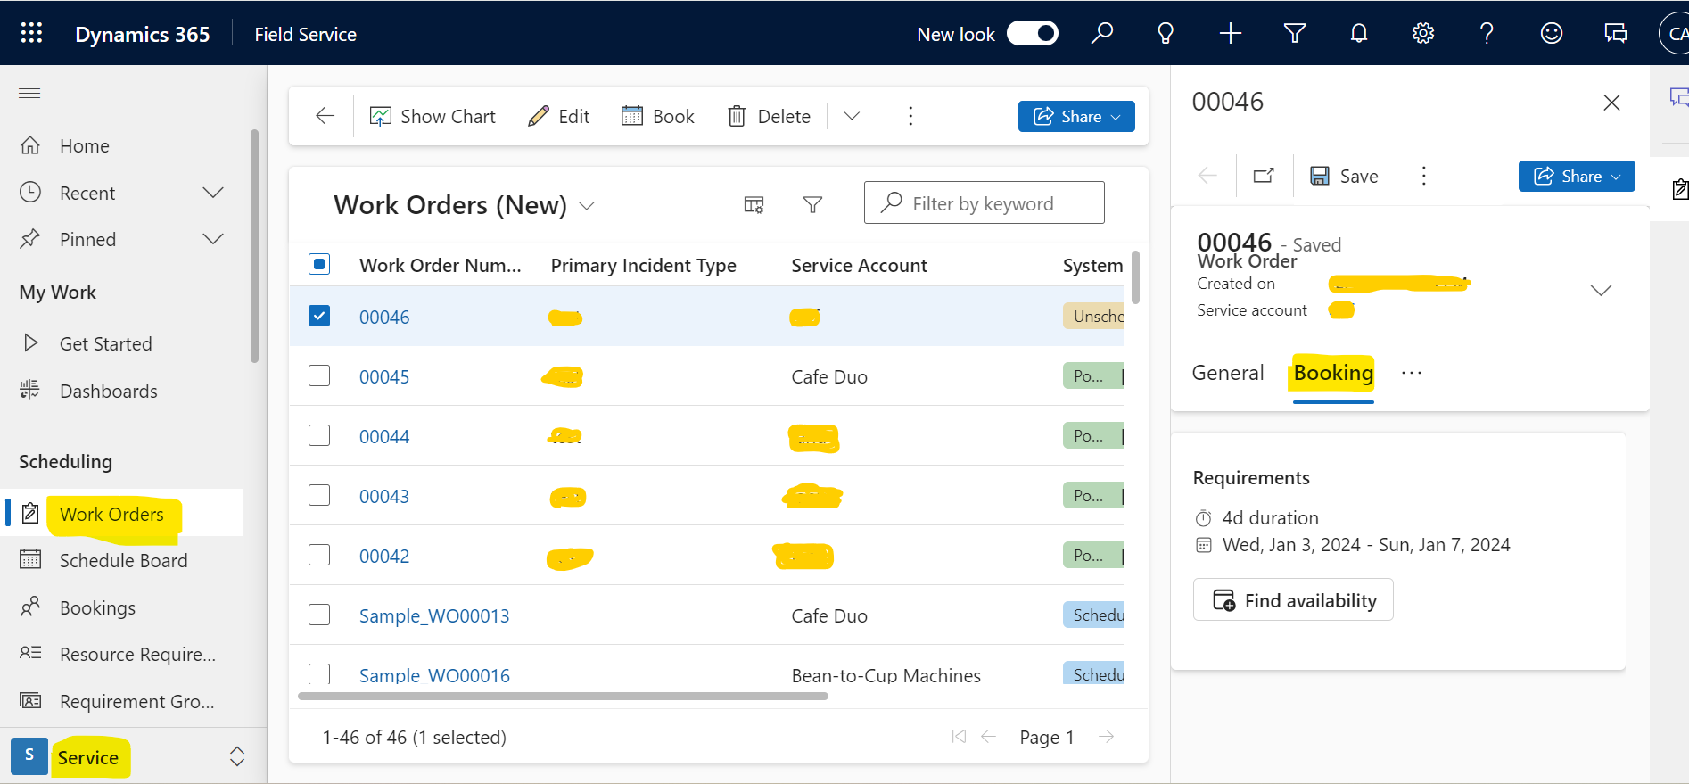Open command bar vertical ellipsis overflow
Viewport: 1689px width, 784px height.
(910, 116)
